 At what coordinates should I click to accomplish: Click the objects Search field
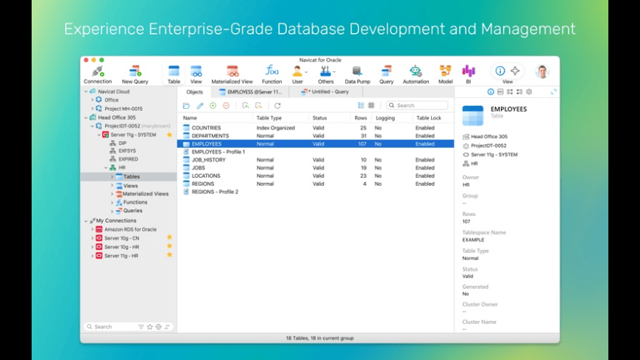point(417,105)
